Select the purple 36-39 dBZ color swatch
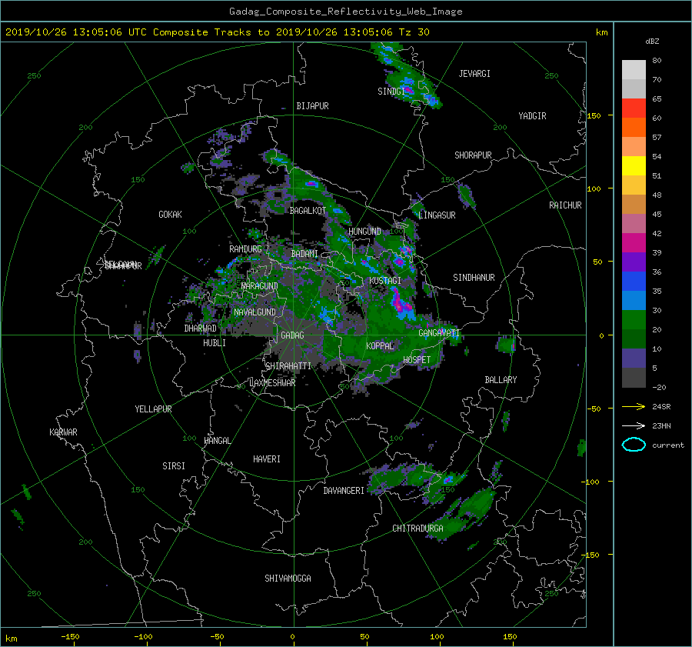The image size is (692, 647). pos(634,262)
